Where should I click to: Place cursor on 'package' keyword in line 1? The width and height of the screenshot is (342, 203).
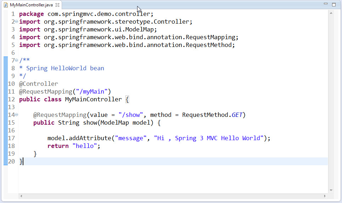32,14
